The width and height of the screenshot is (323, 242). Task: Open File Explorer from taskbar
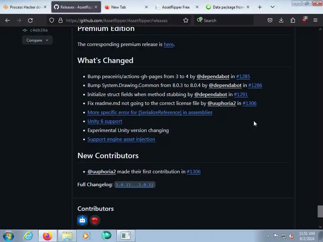[67, 236]
